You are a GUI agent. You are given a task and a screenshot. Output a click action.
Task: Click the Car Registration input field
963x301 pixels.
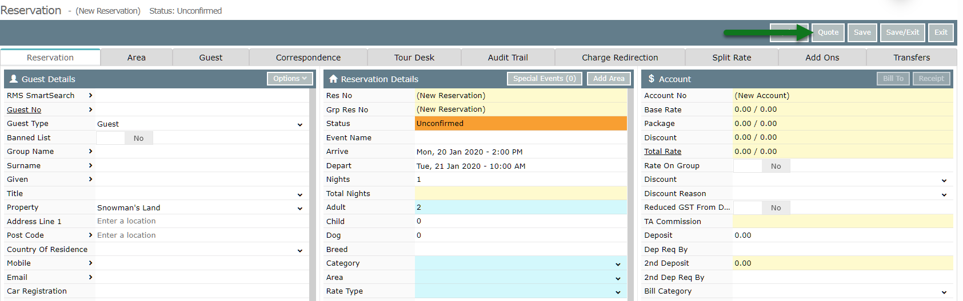click(202, 291)
